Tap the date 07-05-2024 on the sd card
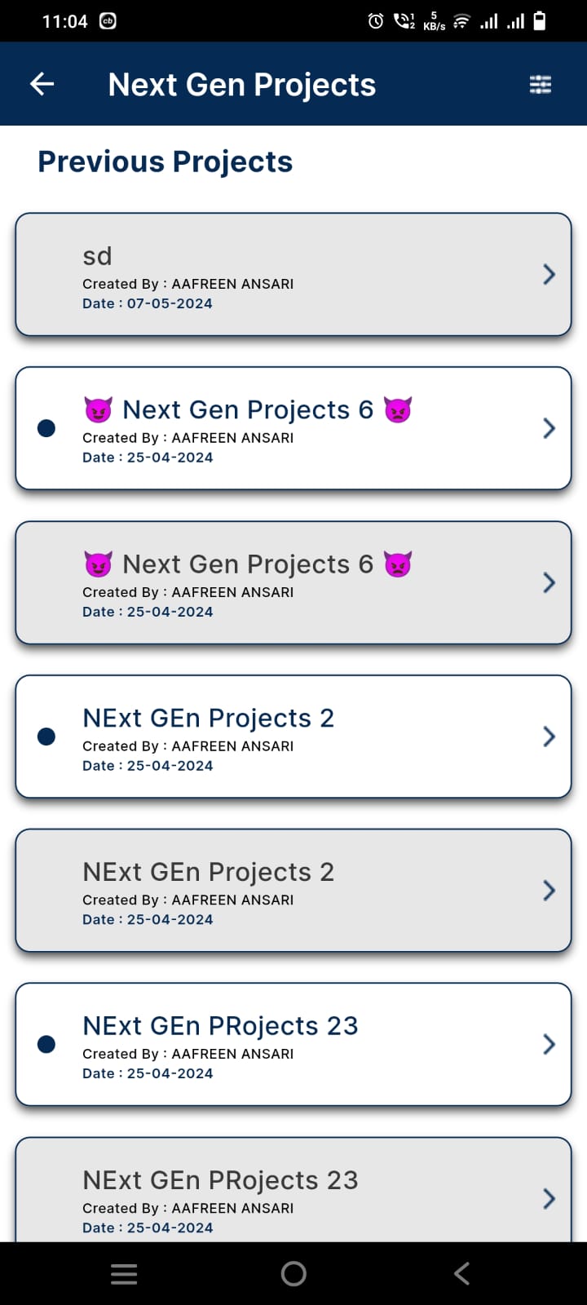The height and width of the screenshot is (1305, 587). click(170, 303)
